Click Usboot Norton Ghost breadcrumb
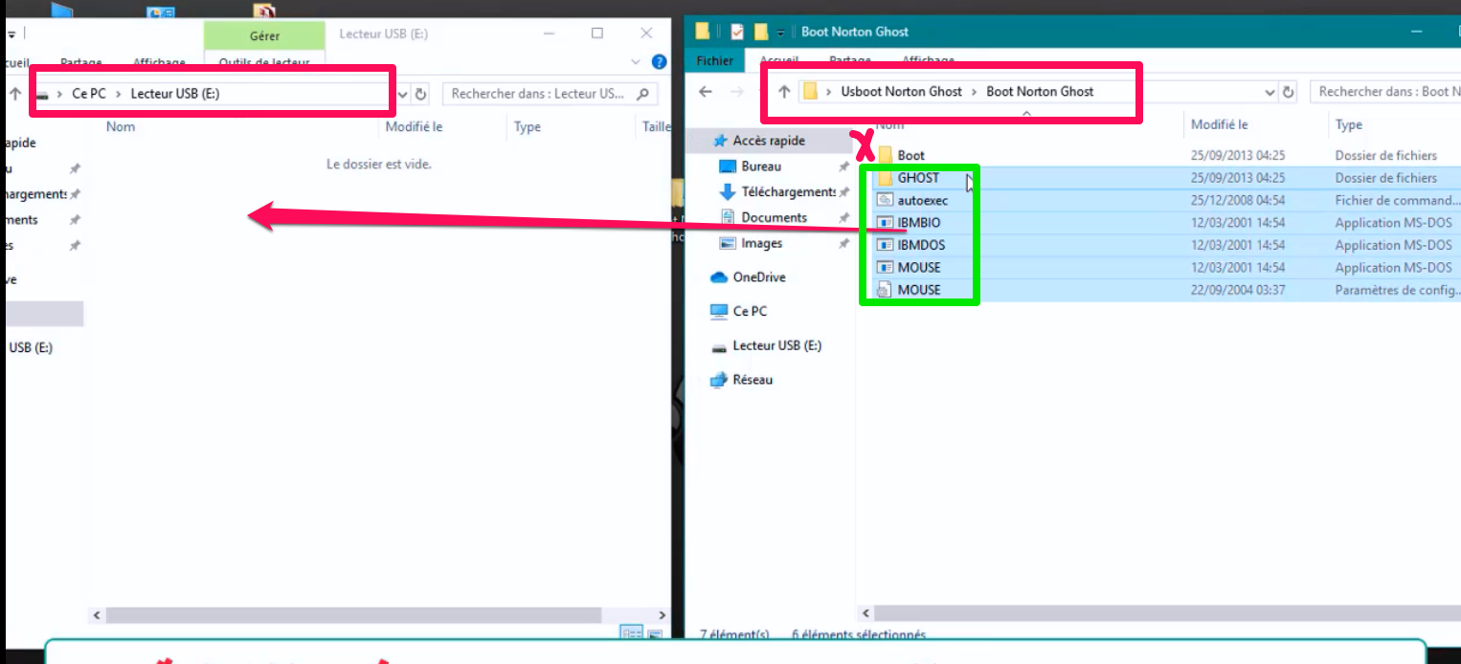The image size is (1461, 664). tap(901, 92)
